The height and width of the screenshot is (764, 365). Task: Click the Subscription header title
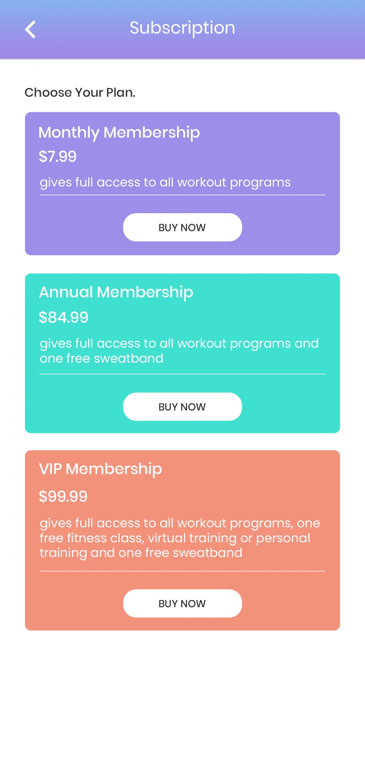[x=182, y=28]
